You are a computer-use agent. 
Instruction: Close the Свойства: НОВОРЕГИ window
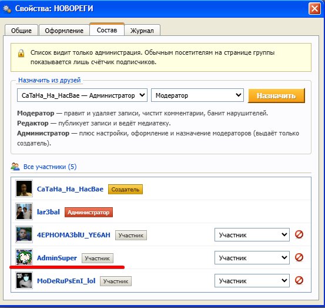click(314, 9)
